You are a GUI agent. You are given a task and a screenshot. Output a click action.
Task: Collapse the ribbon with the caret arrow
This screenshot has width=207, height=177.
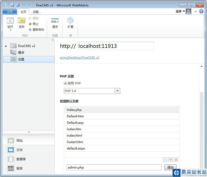coord(195,12)
